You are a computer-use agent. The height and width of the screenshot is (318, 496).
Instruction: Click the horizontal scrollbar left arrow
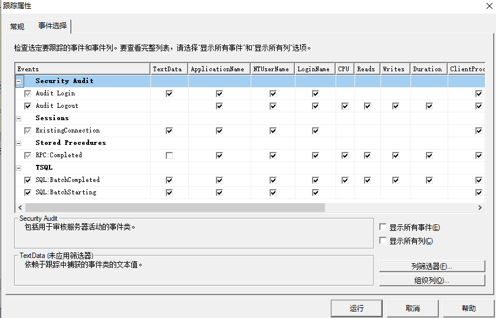[x=20, y=207]
